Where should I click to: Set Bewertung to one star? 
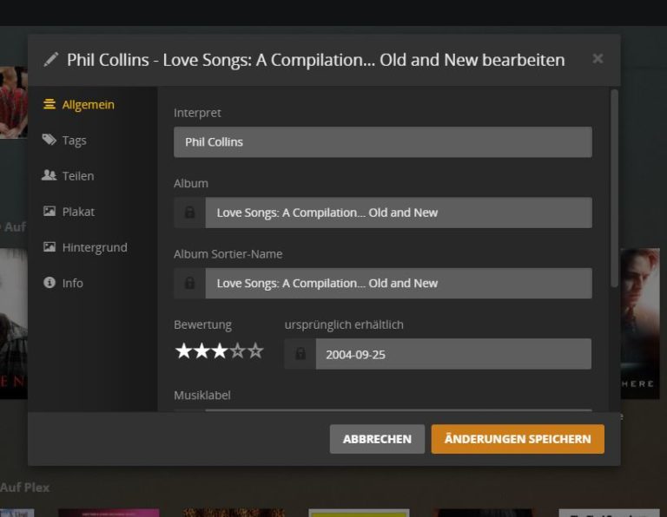pos(183,351)
